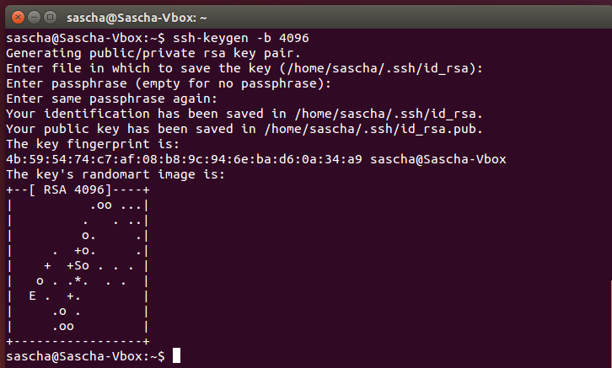Click the 'Generating public/private rsa key pair' line
Image resolution: width=612 pixels, height=368 pixels.
point(153,53)
